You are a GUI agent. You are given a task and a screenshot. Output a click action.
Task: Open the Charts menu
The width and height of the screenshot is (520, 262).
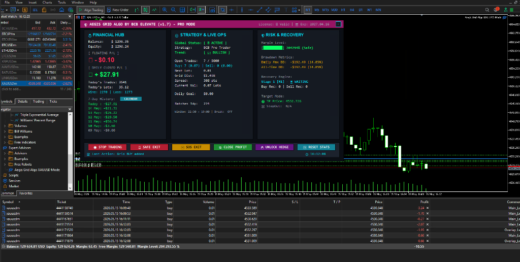[47, 3]
